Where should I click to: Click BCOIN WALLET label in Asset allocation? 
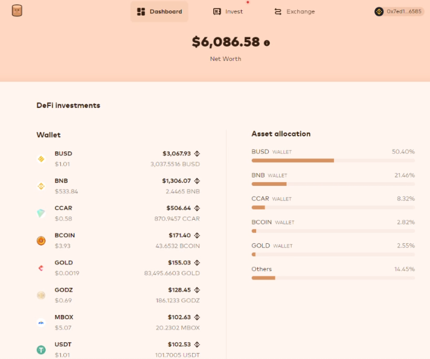[273, 222]
